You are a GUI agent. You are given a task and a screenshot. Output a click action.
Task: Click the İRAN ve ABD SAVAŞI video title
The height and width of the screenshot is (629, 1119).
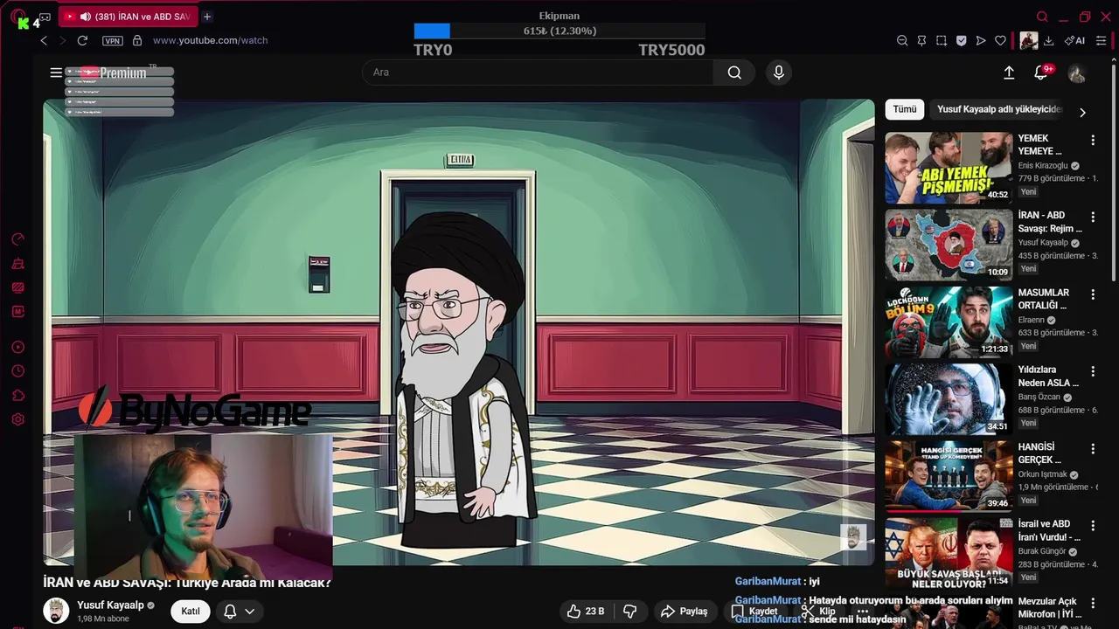(x=187, y=583)
